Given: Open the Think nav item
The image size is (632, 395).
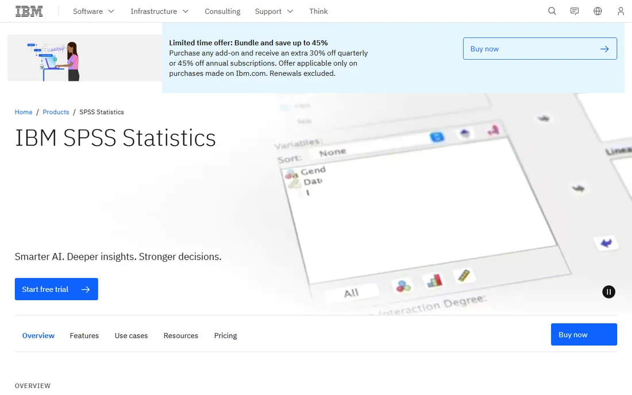Looking at the screenshot, I should pos(318,11).
